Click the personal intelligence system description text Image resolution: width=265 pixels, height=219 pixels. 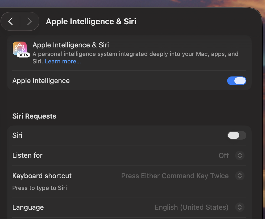135,54
